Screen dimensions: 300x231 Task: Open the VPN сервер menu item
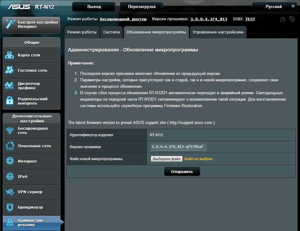(31, 192)
